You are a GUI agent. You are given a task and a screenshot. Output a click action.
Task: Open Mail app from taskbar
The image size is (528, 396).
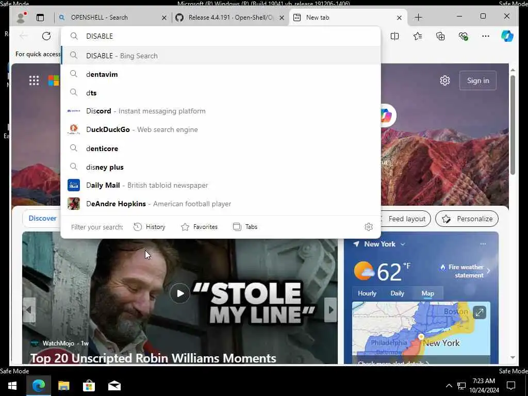(114, 386)
